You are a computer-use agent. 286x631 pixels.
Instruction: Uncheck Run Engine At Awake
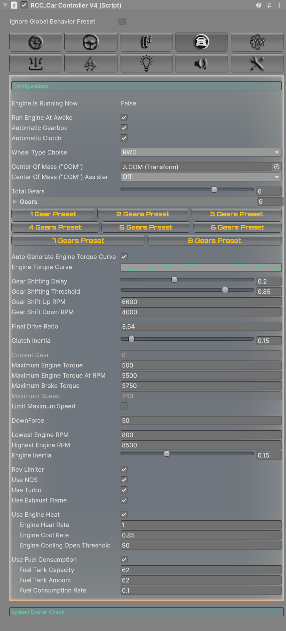124,118
